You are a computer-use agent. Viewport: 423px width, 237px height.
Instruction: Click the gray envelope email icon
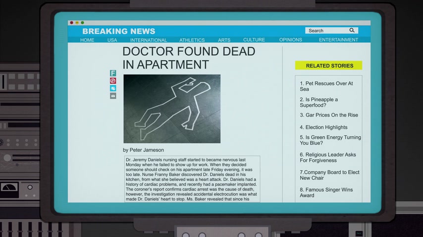pyautogui.click(x=113, y=96)
